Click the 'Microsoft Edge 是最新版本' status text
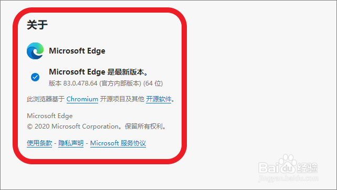 99,72
